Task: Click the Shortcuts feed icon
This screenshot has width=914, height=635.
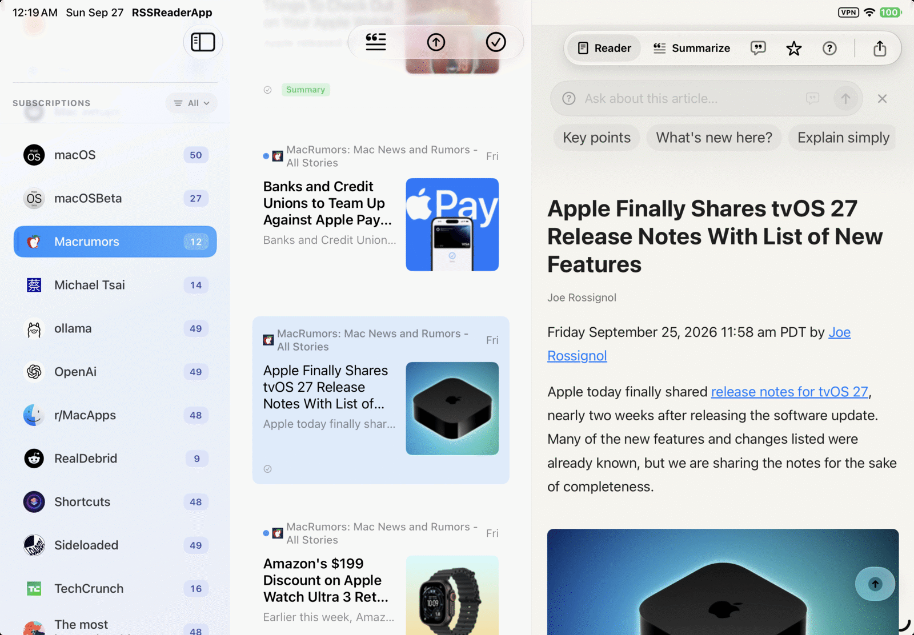Action: click(x=34, y=502)
